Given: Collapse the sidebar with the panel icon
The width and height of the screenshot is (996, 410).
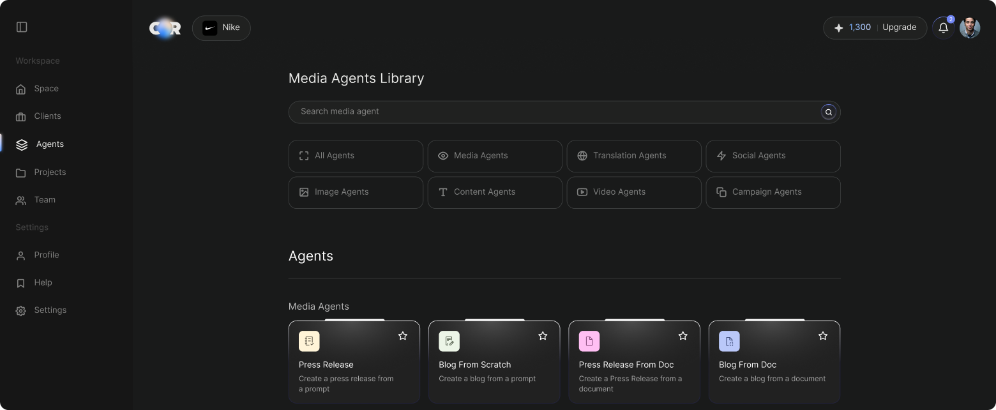Looking at the screenshot, I should pyautogui.click(x=22, y=27).
